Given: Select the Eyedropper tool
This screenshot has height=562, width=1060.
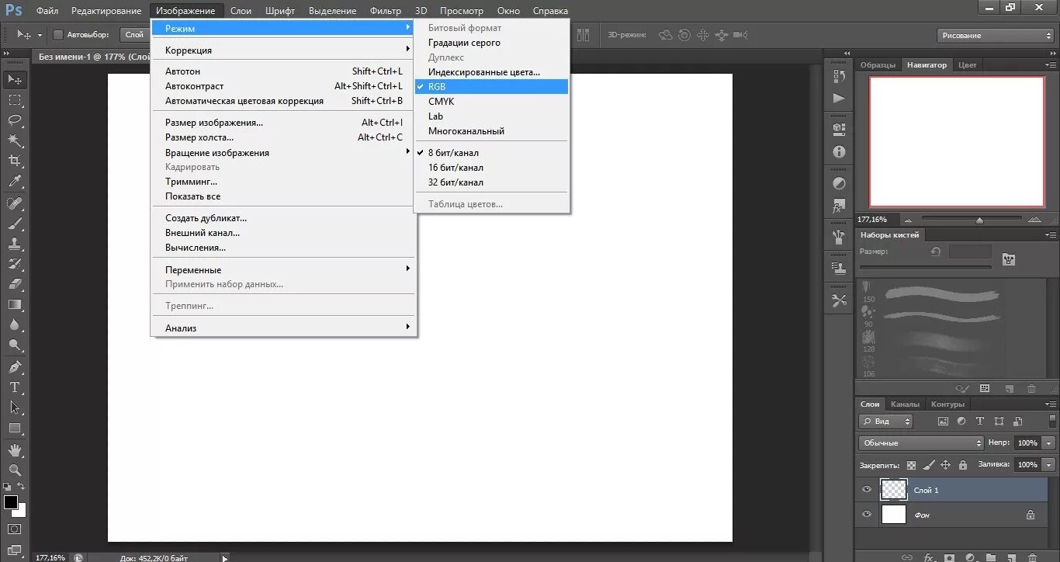Looking at the screenshot, I should coord(15,182).
